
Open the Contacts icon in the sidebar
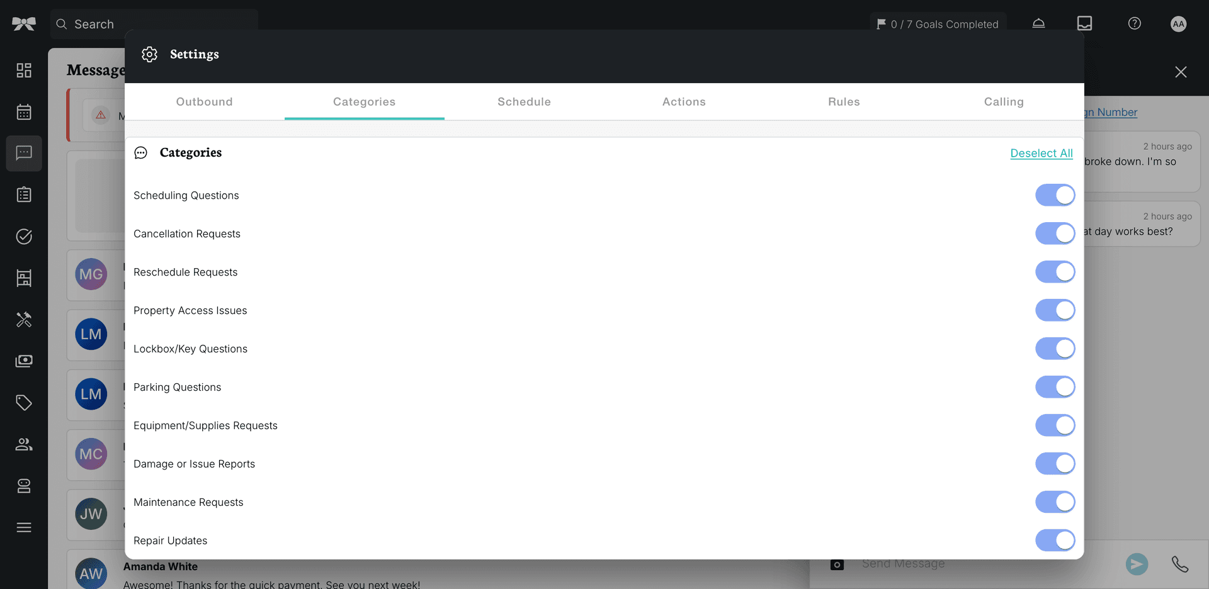pos(23,444)
